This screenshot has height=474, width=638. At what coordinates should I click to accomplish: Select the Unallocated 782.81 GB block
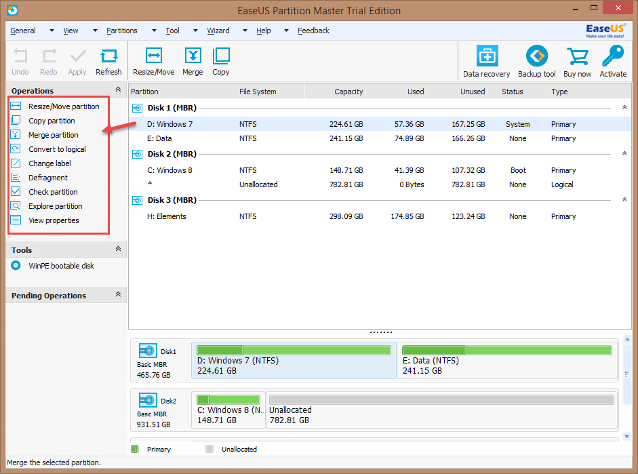(442, 409)
